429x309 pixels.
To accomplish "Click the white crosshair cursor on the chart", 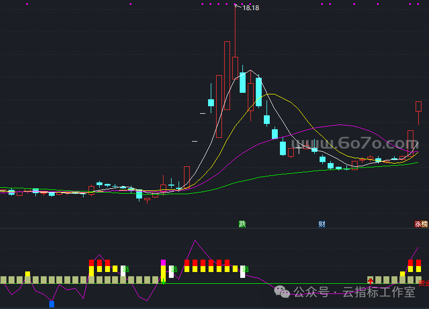I will (299, 146).
